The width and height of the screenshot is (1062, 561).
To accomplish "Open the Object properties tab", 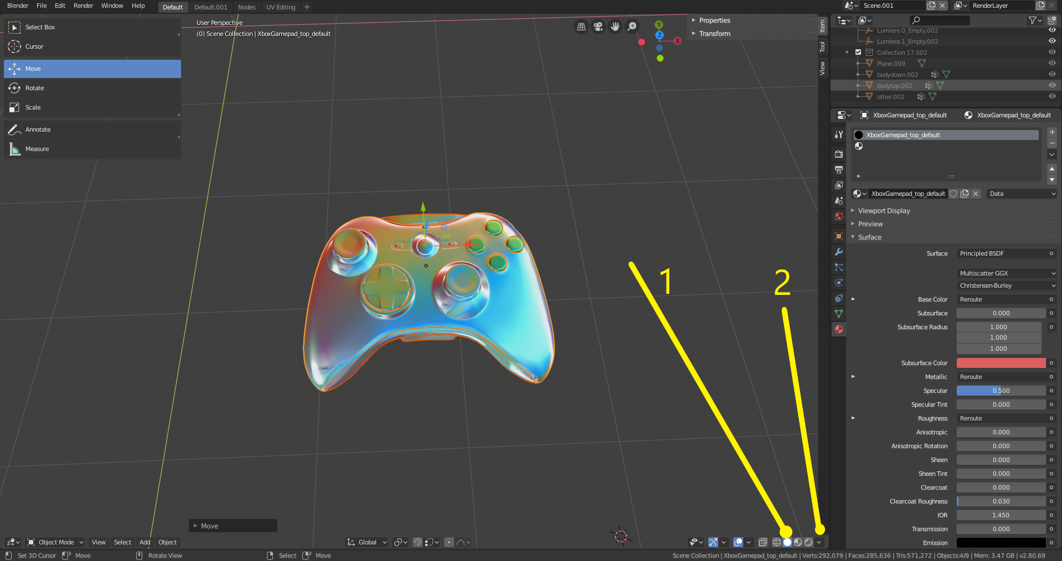I will coord(839,236).
